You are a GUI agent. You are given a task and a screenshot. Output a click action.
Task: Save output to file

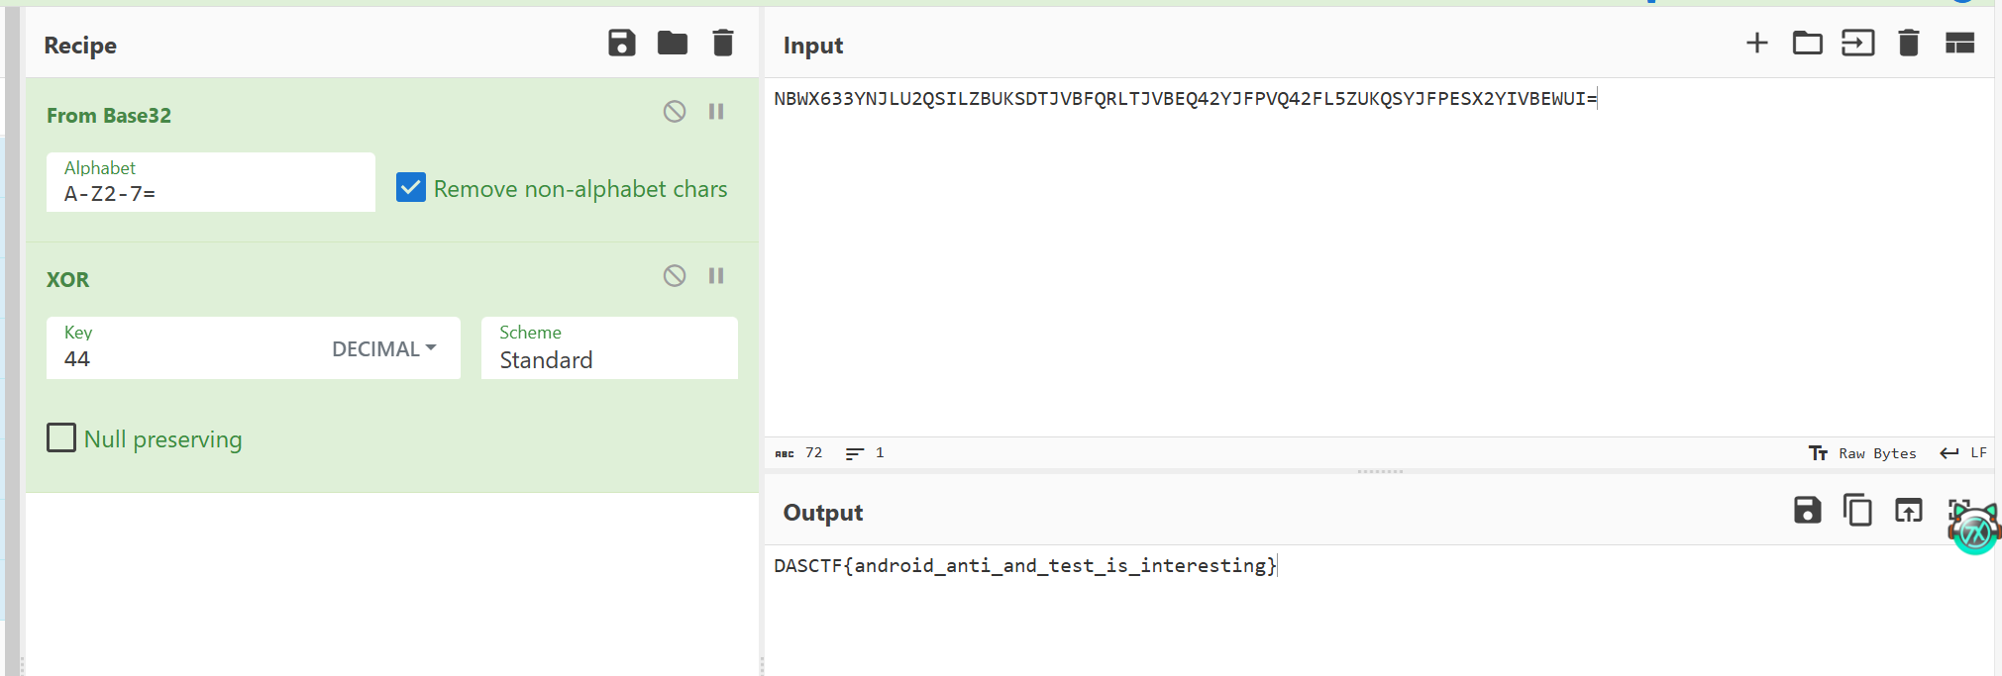click(x=1807, y=511)
